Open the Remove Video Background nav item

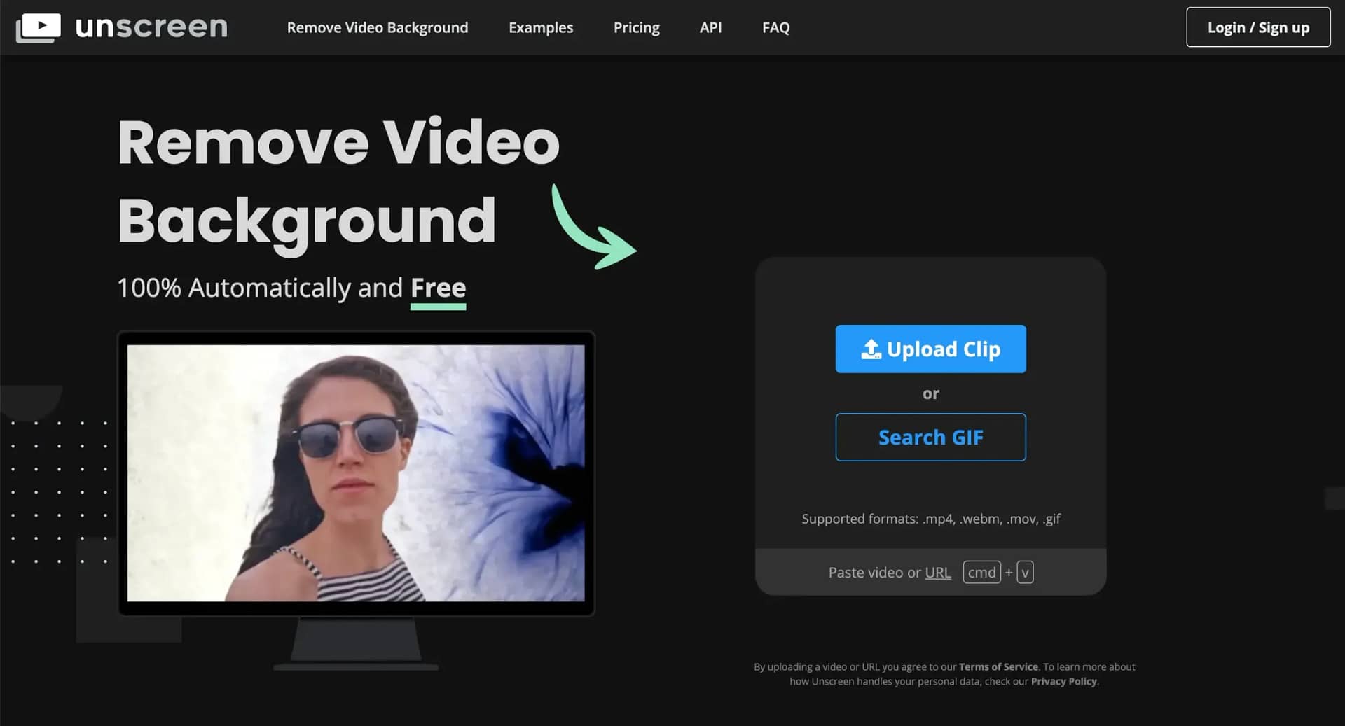[378, 27]
